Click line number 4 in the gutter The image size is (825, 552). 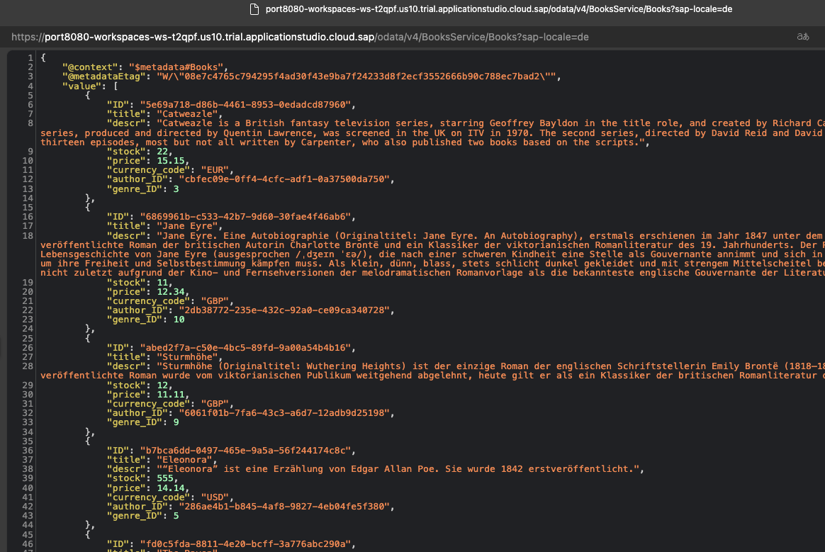tap(29, 86)
